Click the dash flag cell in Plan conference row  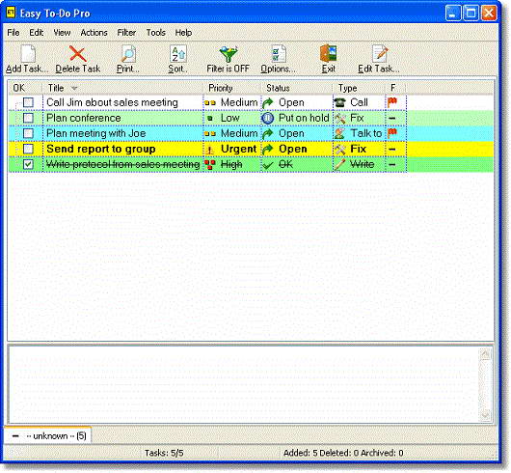pyautogui.click(x=392, y=118)
